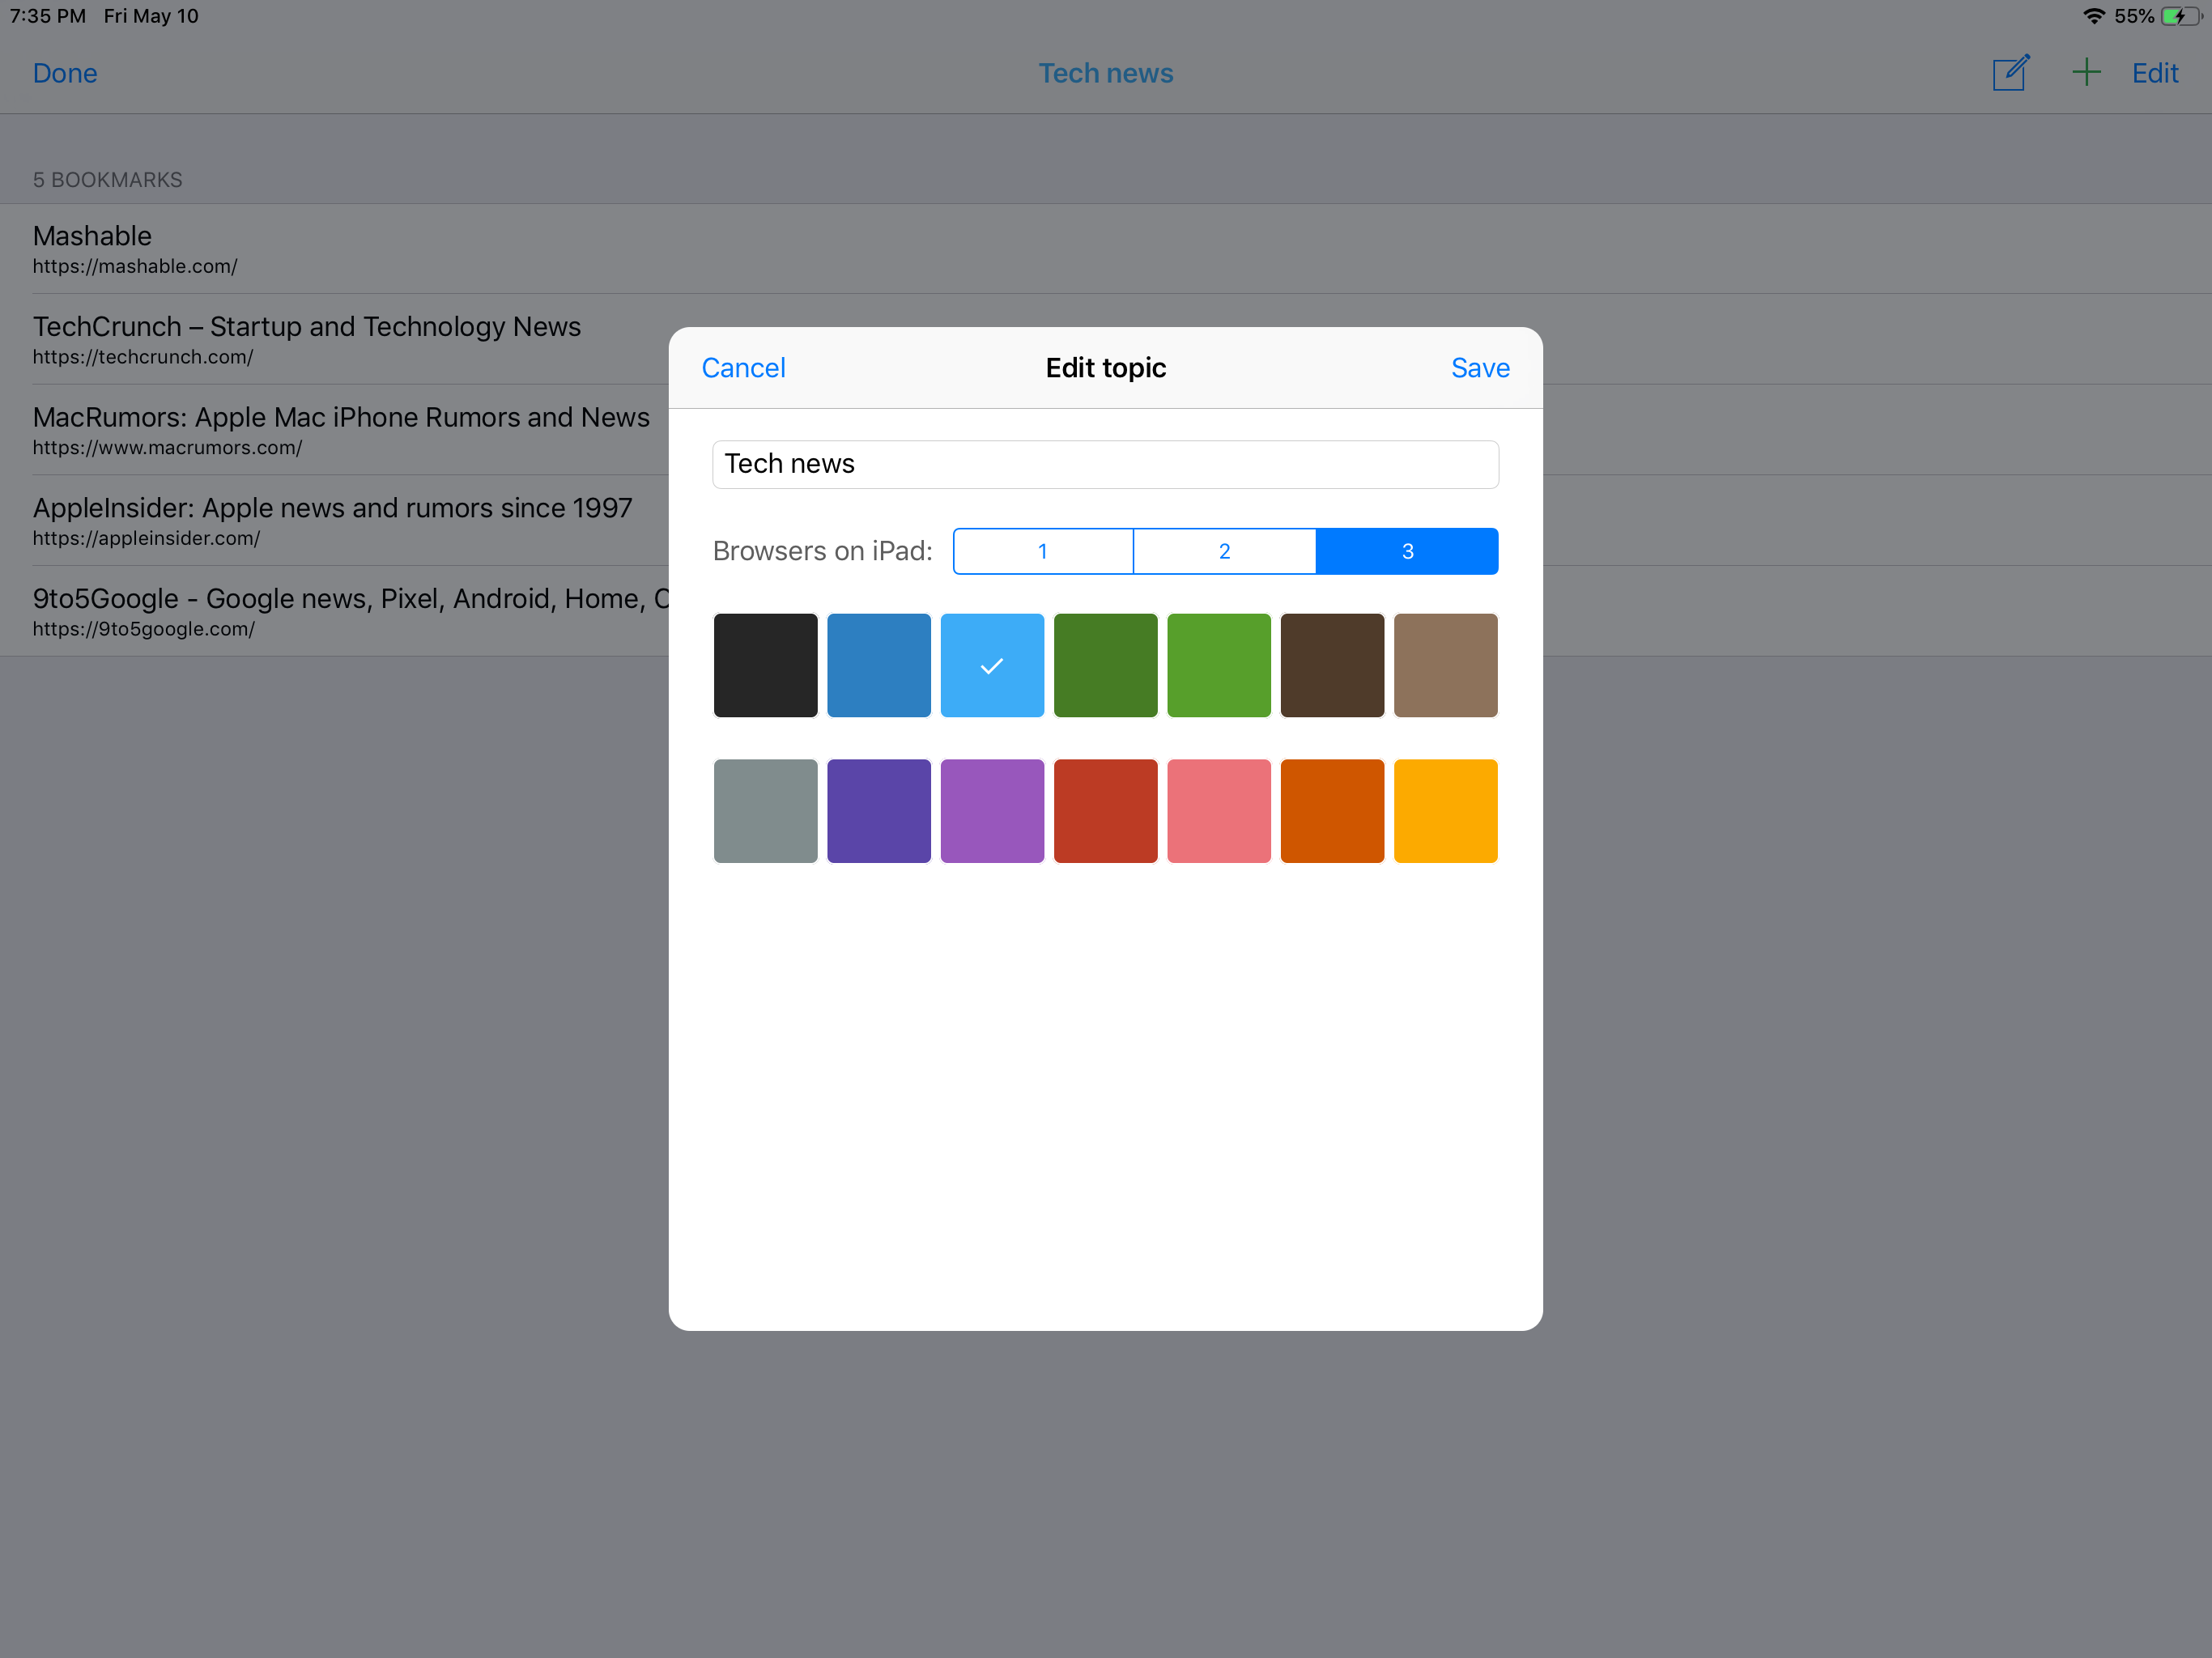Select 3 browsers on iPad
The image size is (2212, 1658).
tap(1406, 551)
